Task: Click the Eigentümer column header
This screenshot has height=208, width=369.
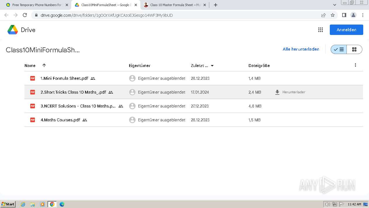Action: coord(140,66)
